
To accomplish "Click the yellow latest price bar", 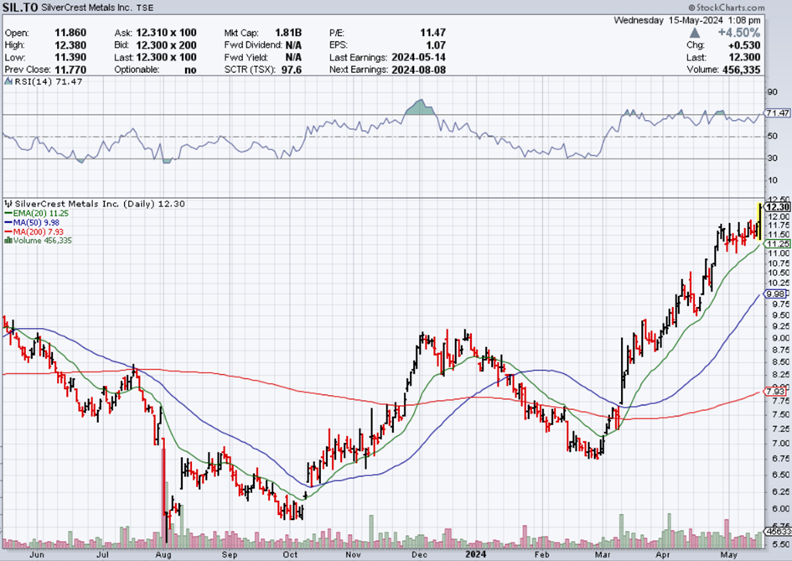I will pyautogui.click(x=759, y=221).
